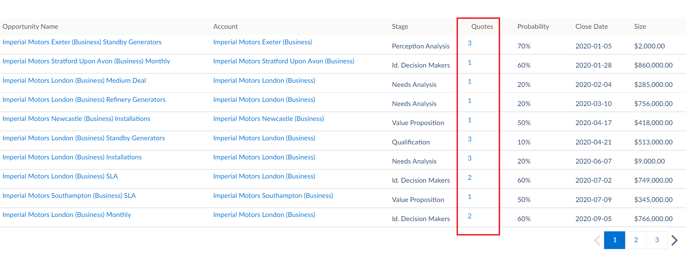Go to next page using right chevron
The width and height of the screenshot is (690, 259).
[675, 240]
